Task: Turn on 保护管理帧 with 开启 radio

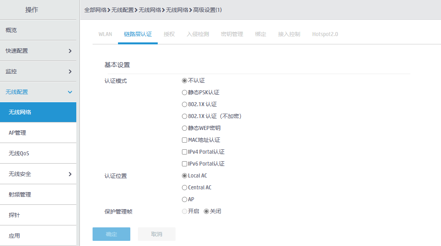Action: tap(184, 211)
